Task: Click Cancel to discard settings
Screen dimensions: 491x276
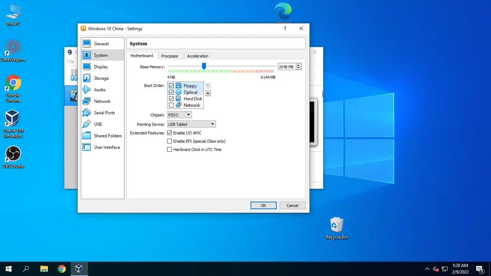Action: click(292, 206)
